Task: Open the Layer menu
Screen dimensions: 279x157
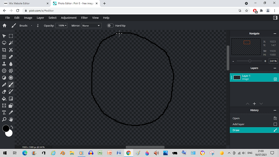Action: 40,18
